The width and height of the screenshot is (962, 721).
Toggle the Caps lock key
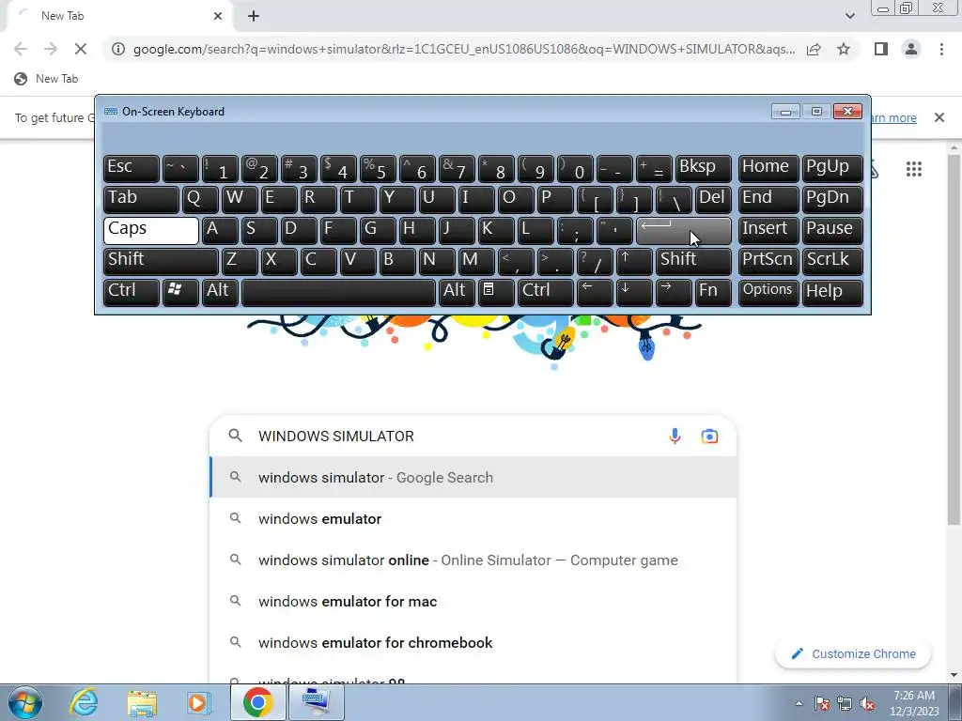(151, 231)
